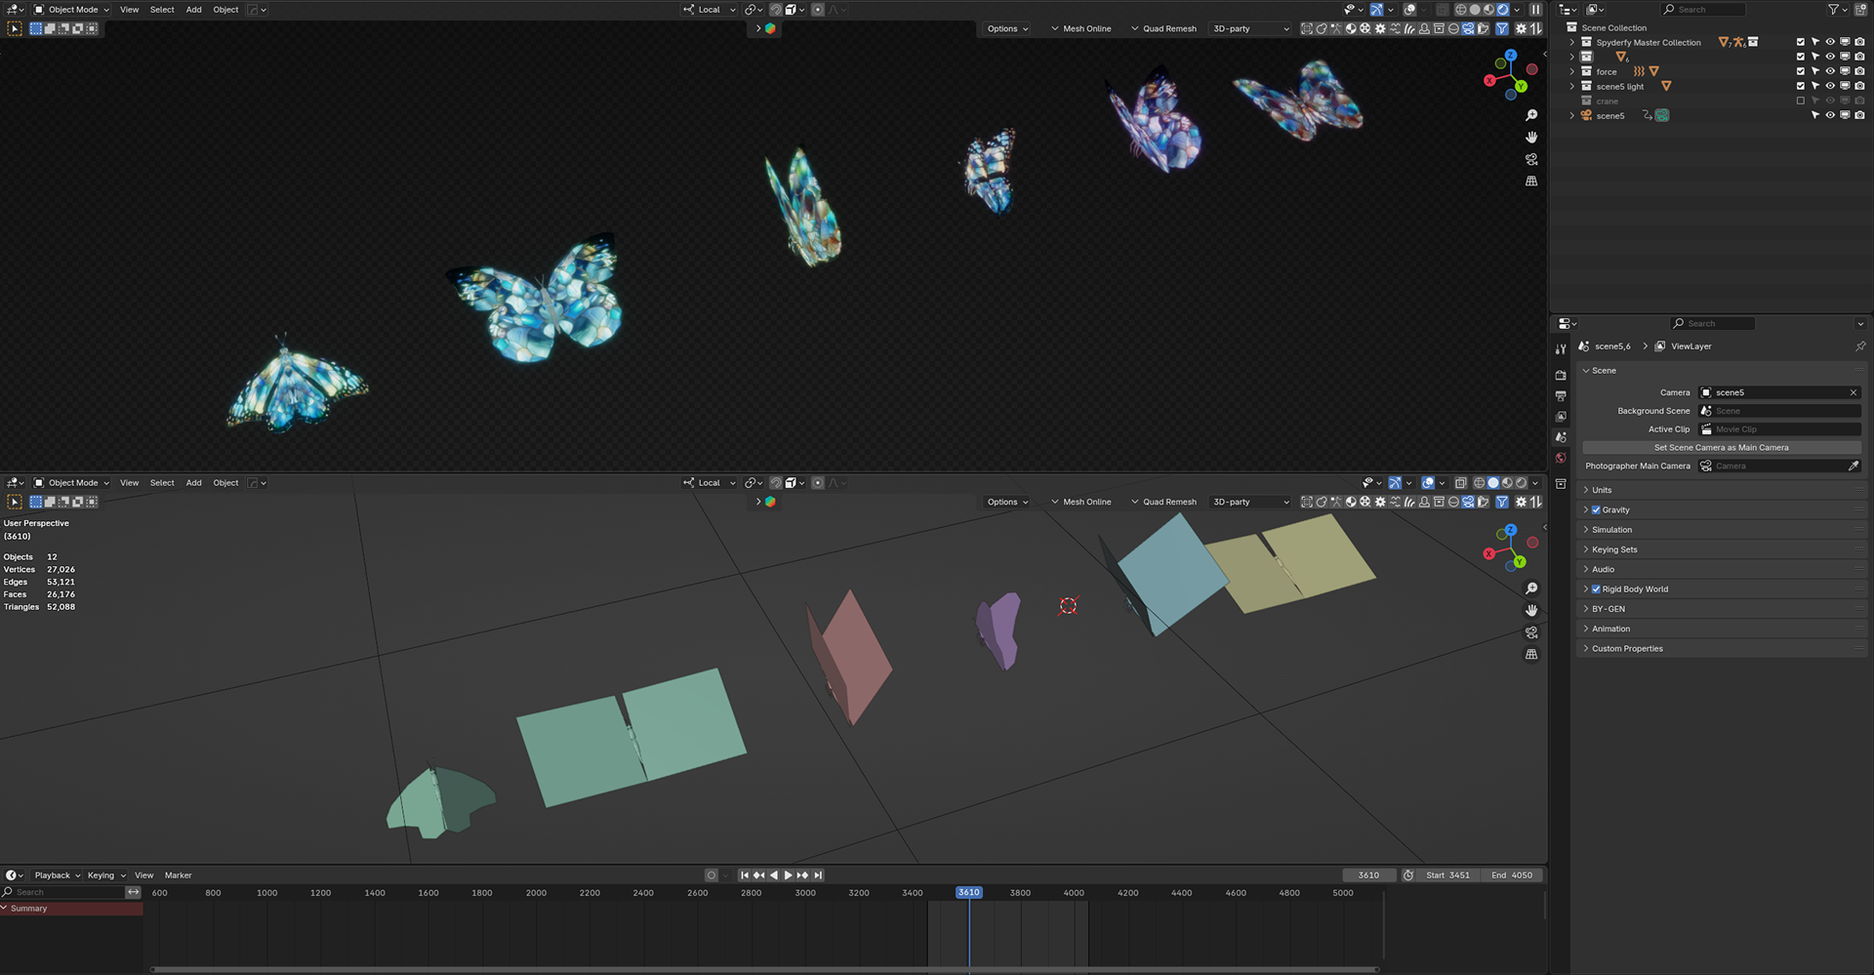Open the Tool properties tab icon
The height and width of the screenshot is (975, 1874).
coord(1561,348)
